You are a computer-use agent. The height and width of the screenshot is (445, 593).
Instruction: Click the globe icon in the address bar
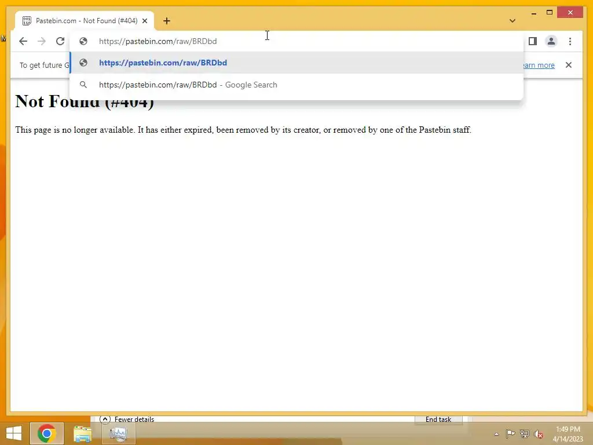point(83,41)
